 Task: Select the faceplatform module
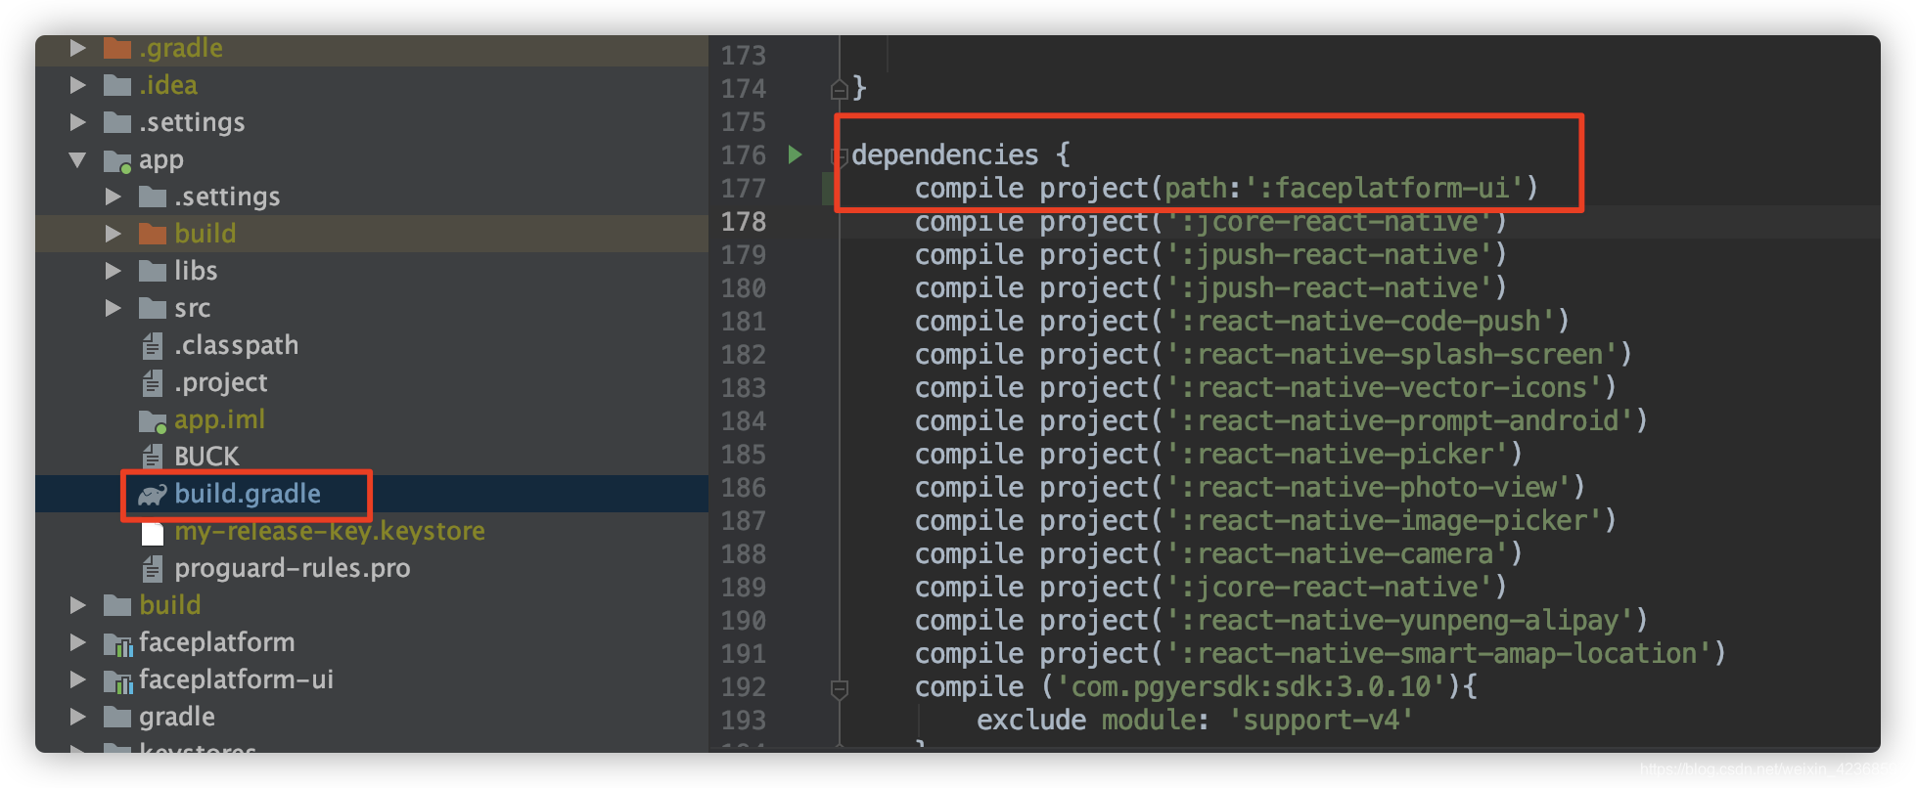(217, 642)
